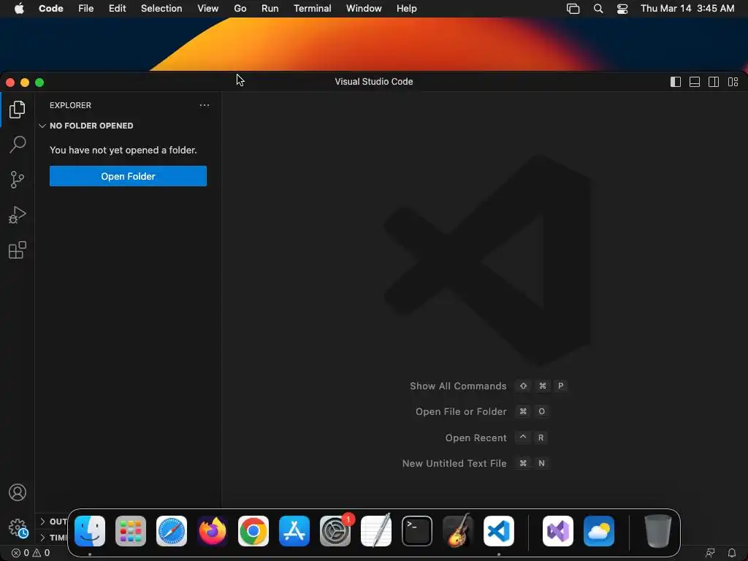Expand the Timeline section
Image resolution: width=748 pixels, height=561 pixels.
(x=52, y=538)
